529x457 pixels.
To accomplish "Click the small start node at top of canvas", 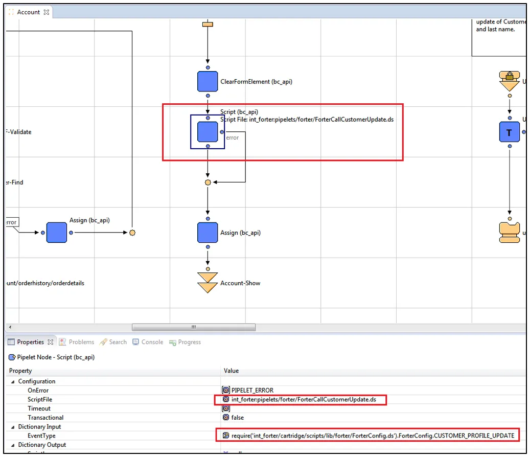I will coord(208,25).
